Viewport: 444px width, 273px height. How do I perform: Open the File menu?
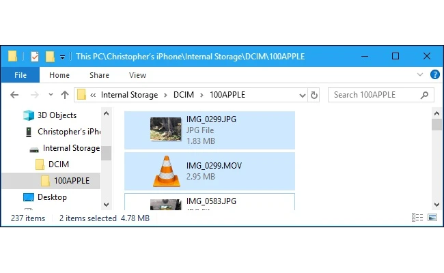click(20, 75)
